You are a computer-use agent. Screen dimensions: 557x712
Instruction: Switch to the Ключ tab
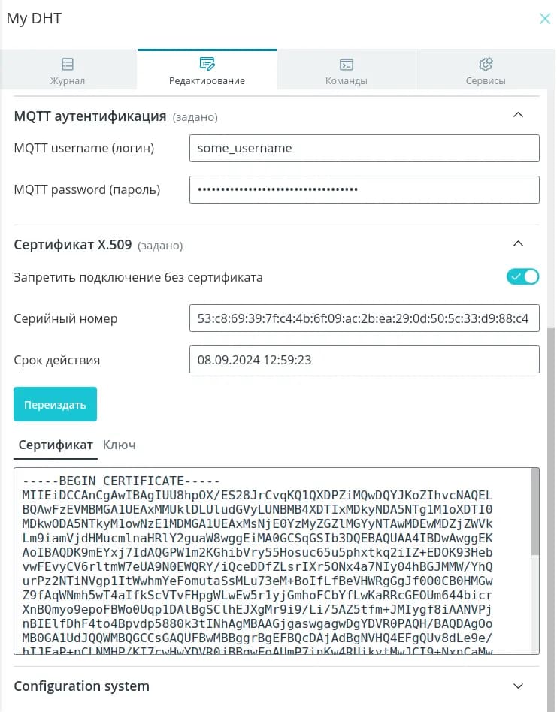(x=119, y=445)
